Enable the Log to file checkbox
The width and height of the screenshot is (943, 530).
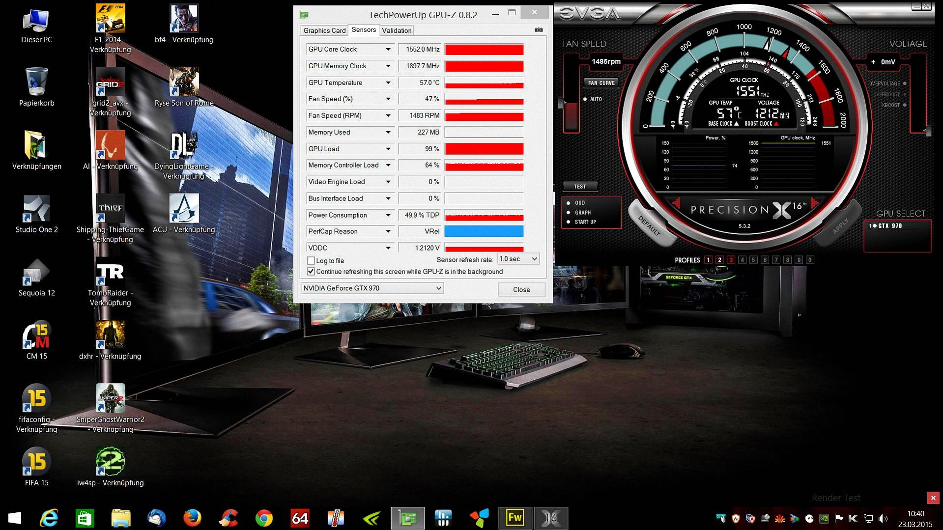[311, 261]
